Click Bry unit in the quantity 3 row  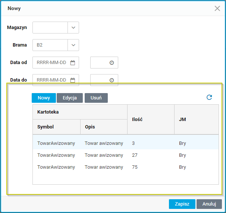pyautogui.click(x=182, y=143)
